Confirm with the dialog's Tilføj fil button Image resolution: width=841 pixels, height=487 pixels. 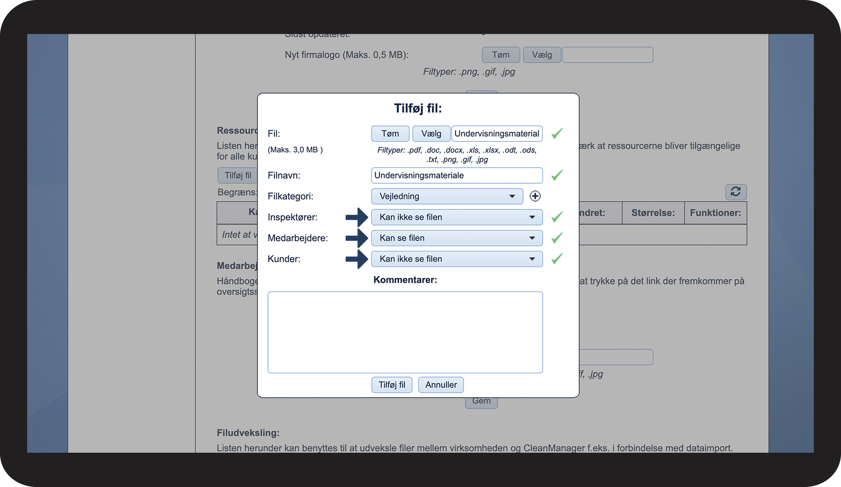point(392,385)
